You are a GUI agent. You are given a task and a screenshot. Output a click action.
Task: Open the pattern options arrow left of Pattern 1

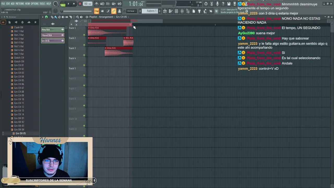pos(140,11)
